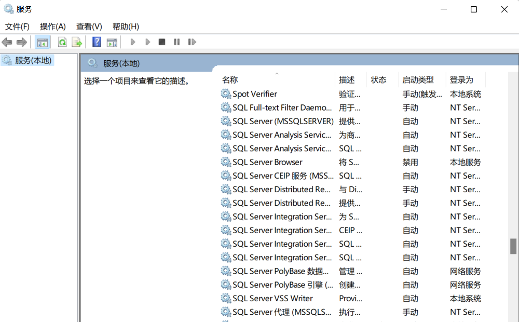Click the green Refresh toolbar icon
This screenshot has height=322, width=519.
62,42
